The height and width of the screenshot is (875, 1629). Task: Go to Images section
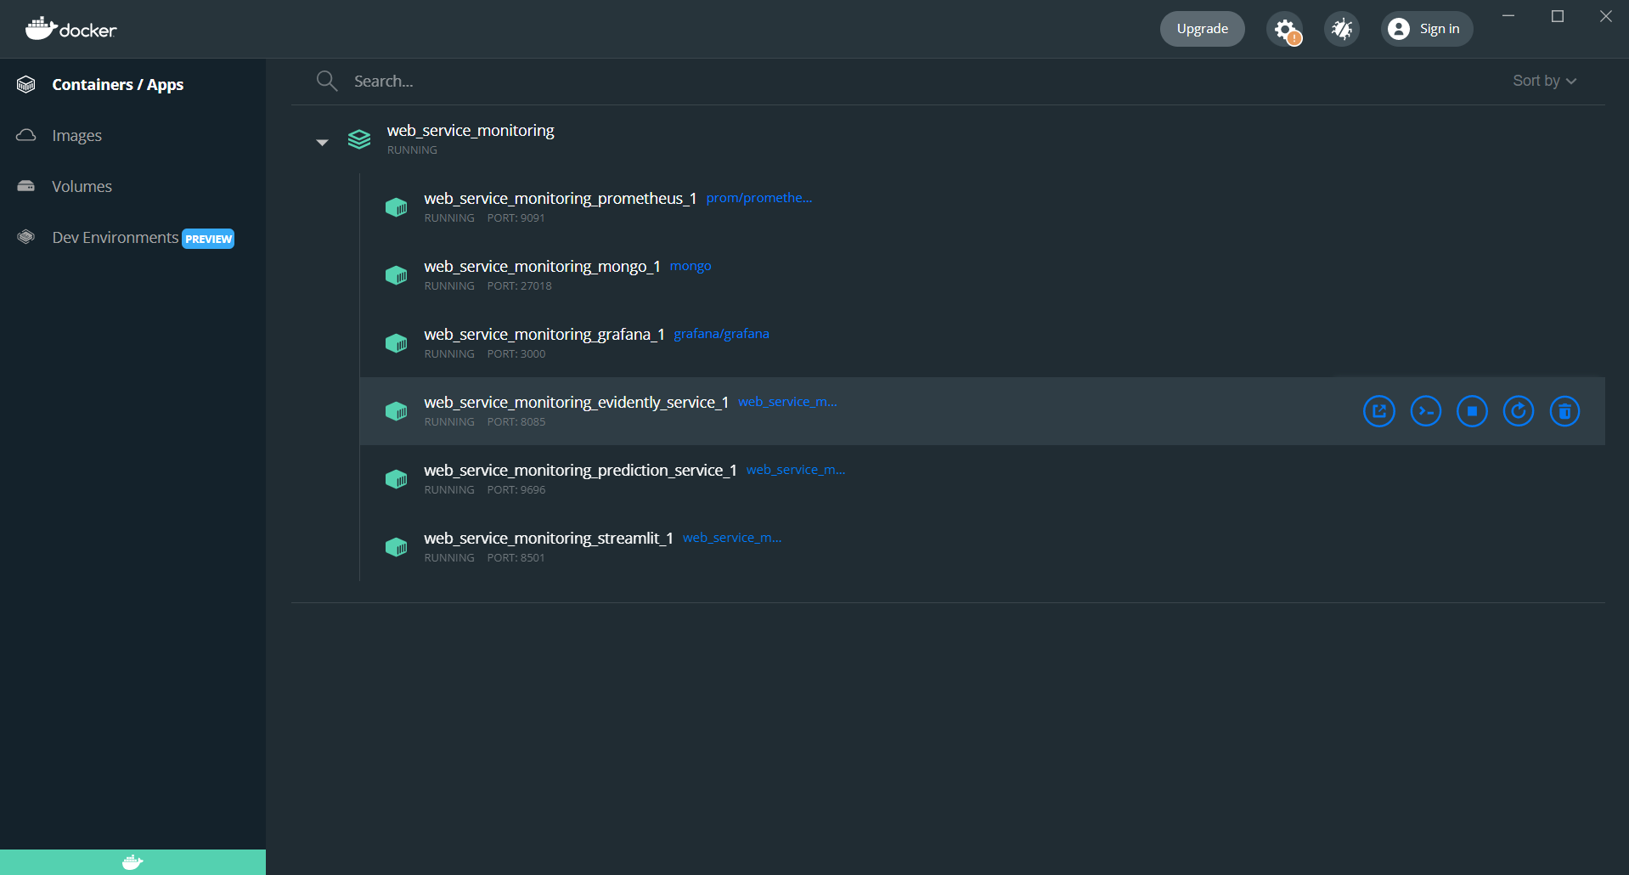pyautogui.click(x=76, y=135)
